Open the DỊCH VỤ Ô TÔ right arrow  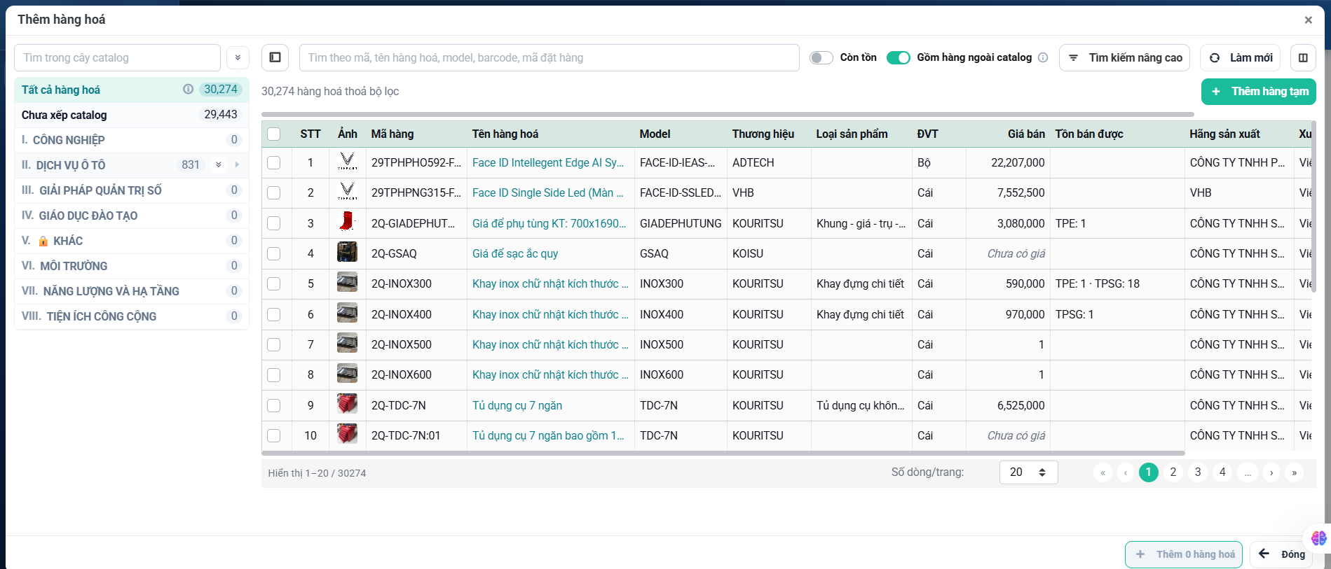[x=237, y=164]
